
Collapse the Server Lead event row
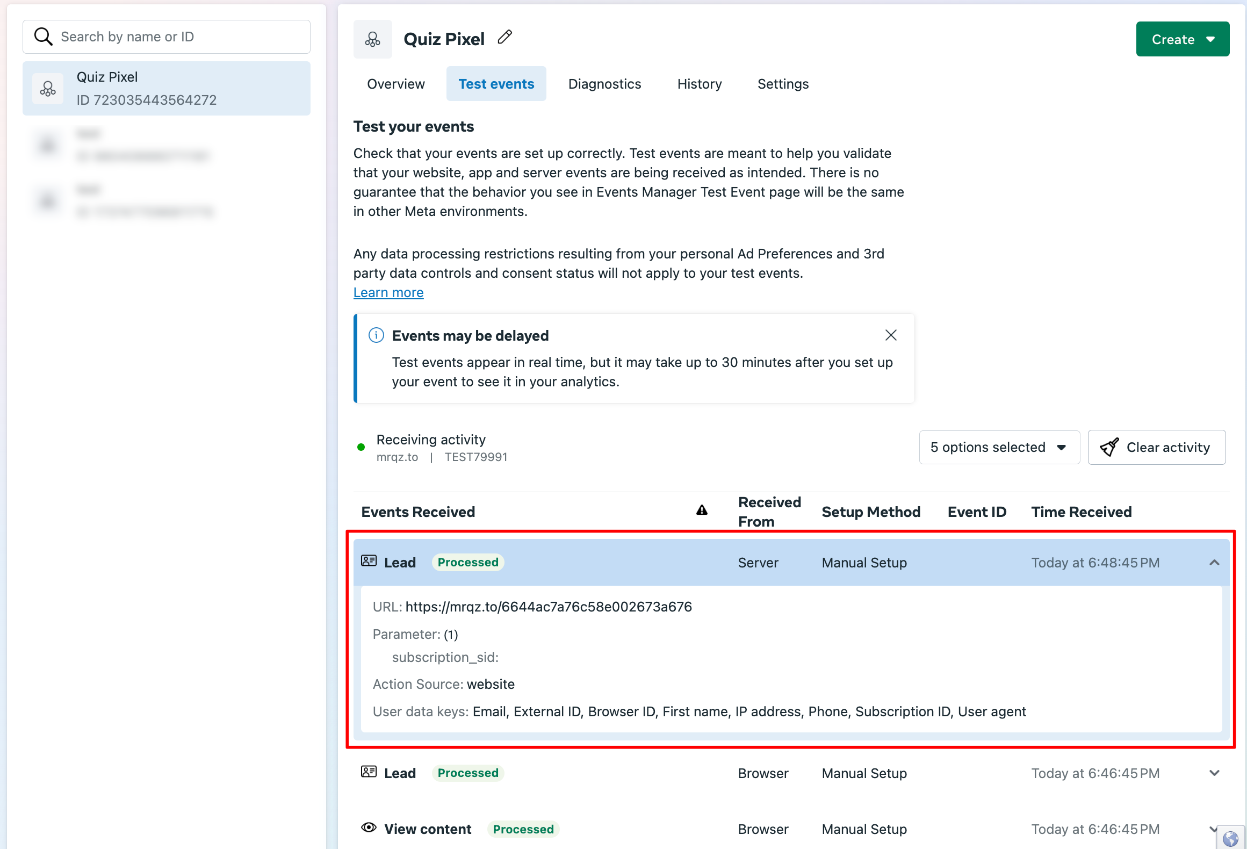1214,563
